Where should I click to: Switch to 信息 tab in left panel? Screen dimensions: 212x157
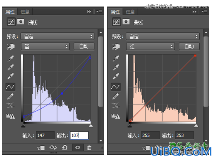25,12
